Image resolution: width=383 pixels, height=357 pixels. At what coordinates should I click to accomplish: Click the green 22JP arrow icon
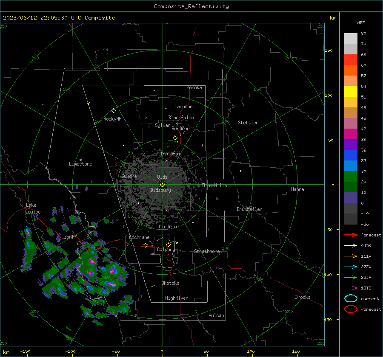pos(351,277)
